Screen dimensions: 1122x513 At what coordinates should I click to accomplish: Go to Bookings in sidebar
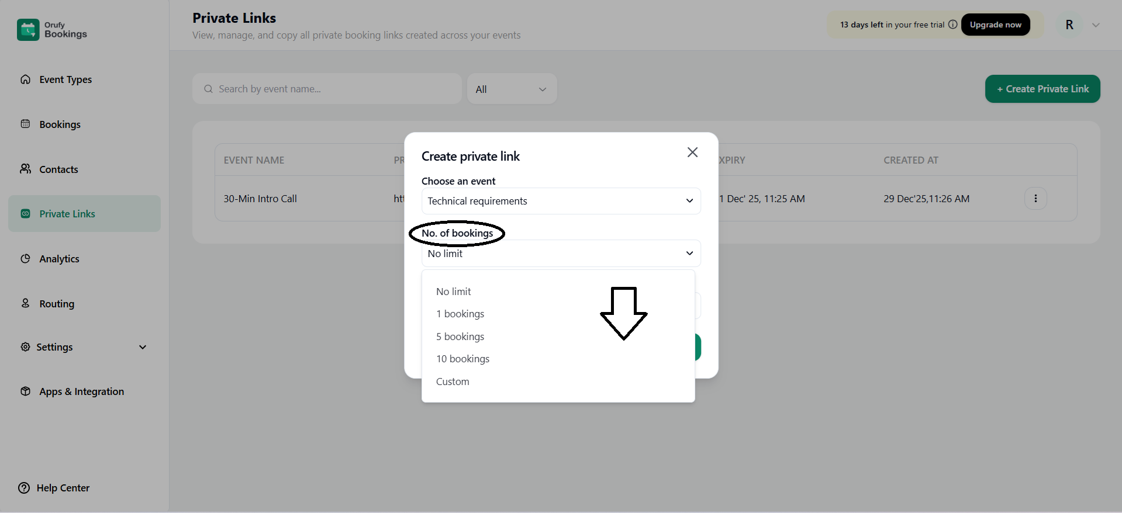pos(60,124)
